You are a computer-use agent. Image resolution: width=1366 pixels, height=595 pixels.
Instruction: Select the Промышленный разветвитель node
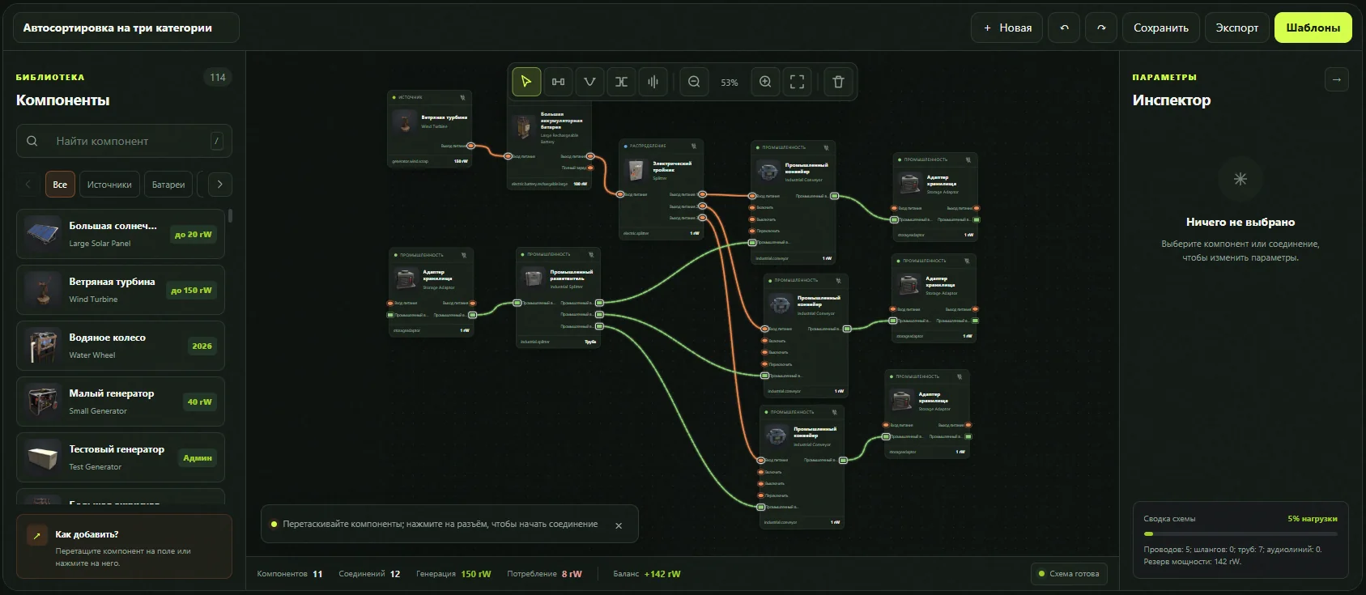pos(559,298)
